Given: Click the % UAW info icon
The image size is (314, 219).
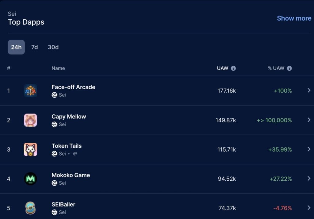Looking at the screenshot, I should [289, 68].
